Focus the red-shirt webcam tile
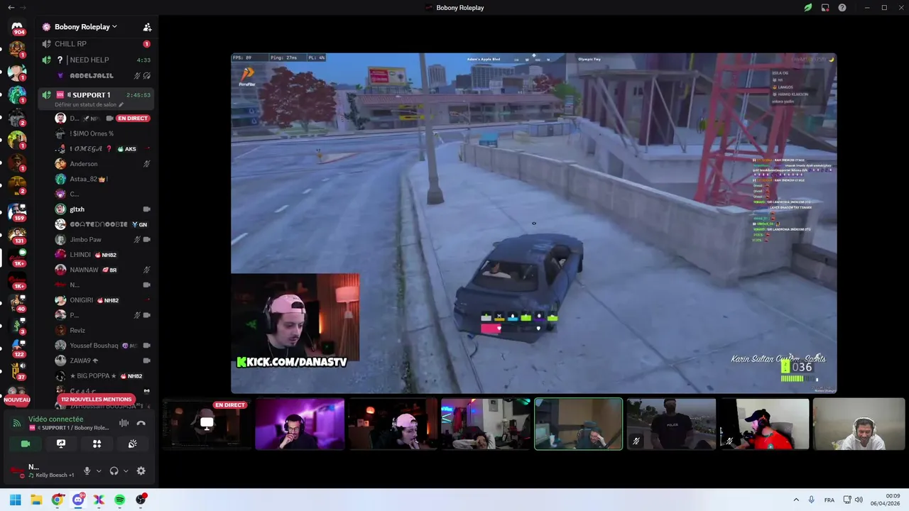909x511 pixels. (764, 424)
